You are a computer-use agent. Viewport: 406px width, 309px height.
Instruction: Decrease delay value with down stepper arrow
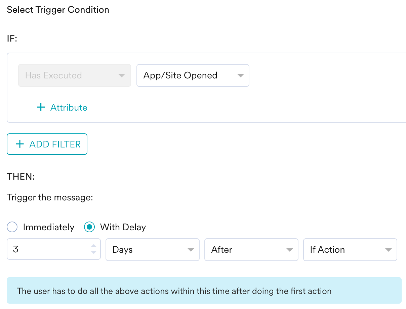pos(94,253)
